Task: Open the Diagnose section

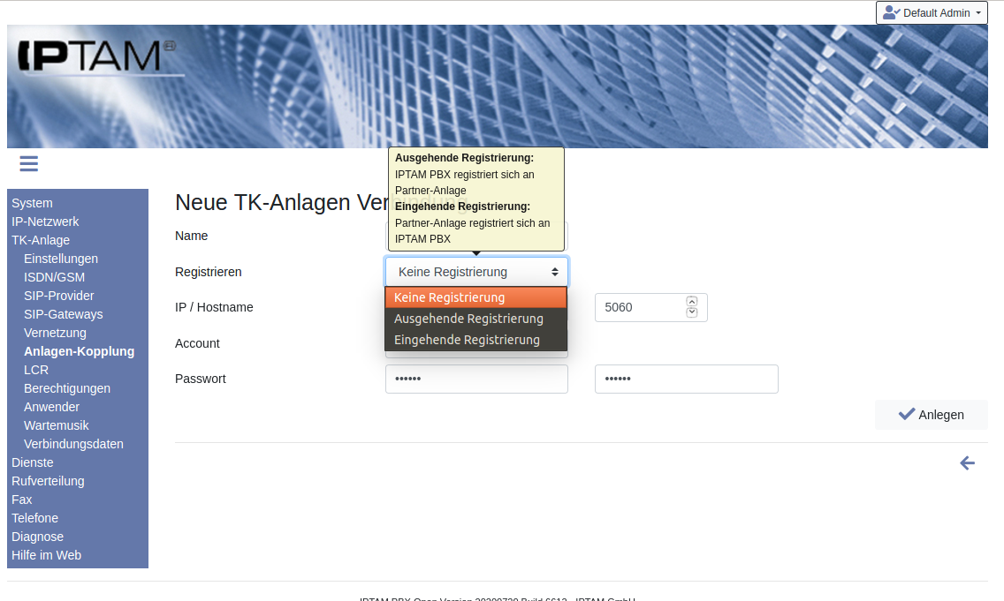Action: click(x=37, y=537)
